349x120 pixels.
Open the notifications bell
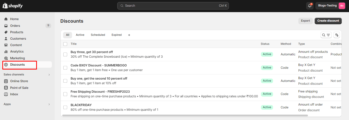point(310,6)
